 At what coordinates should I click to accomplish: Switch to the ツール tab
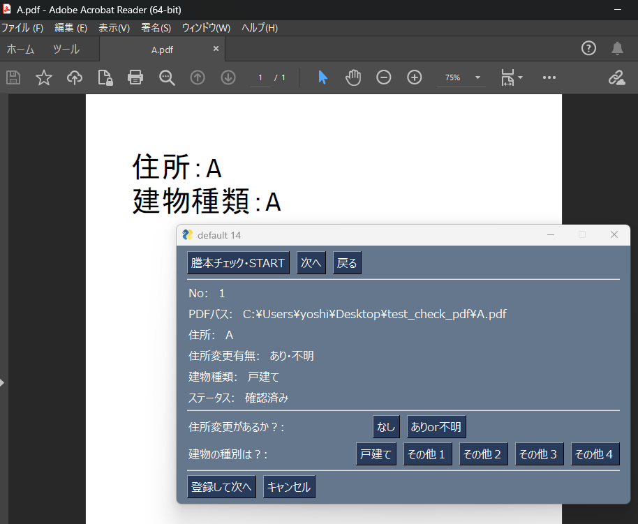tap(66, 50)
